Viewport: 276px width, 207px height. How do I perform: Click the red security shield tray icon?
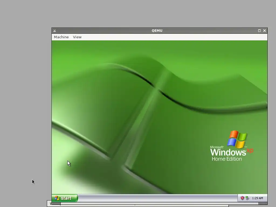click(242, 198)
